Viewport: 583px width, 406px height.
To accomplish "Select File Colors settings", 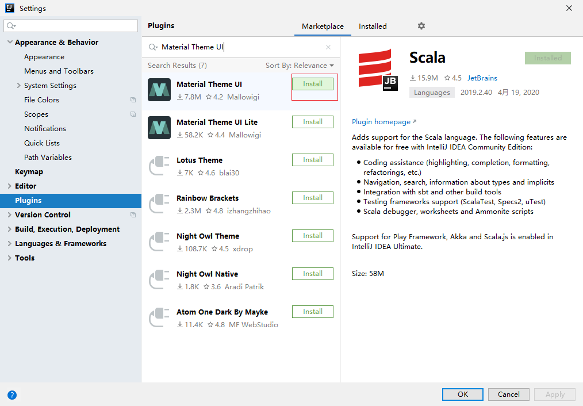I will click(41, 100).
